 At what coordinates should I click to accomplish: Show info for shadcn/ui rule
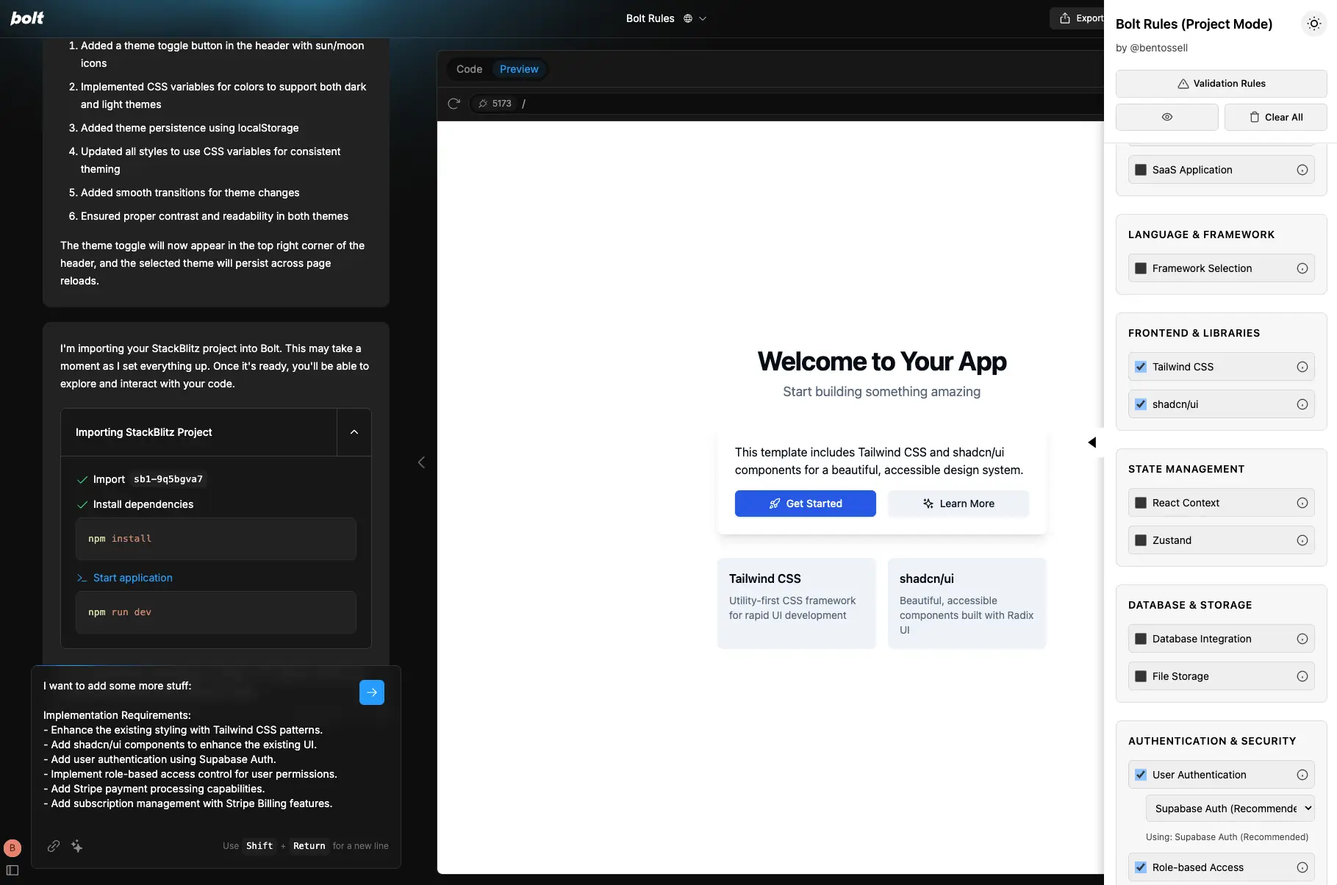1302,404
